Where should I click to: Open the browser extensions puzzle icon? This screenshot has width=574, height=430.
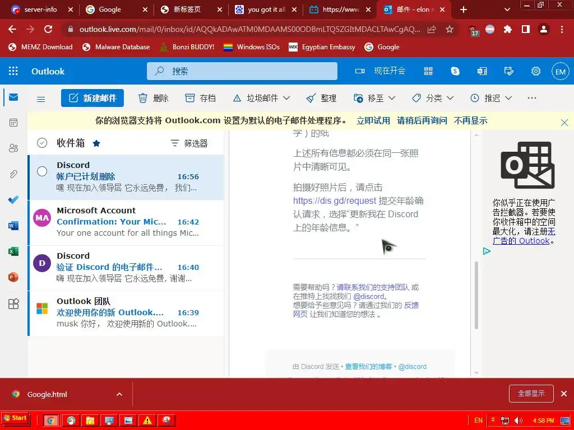coord(507,29)
